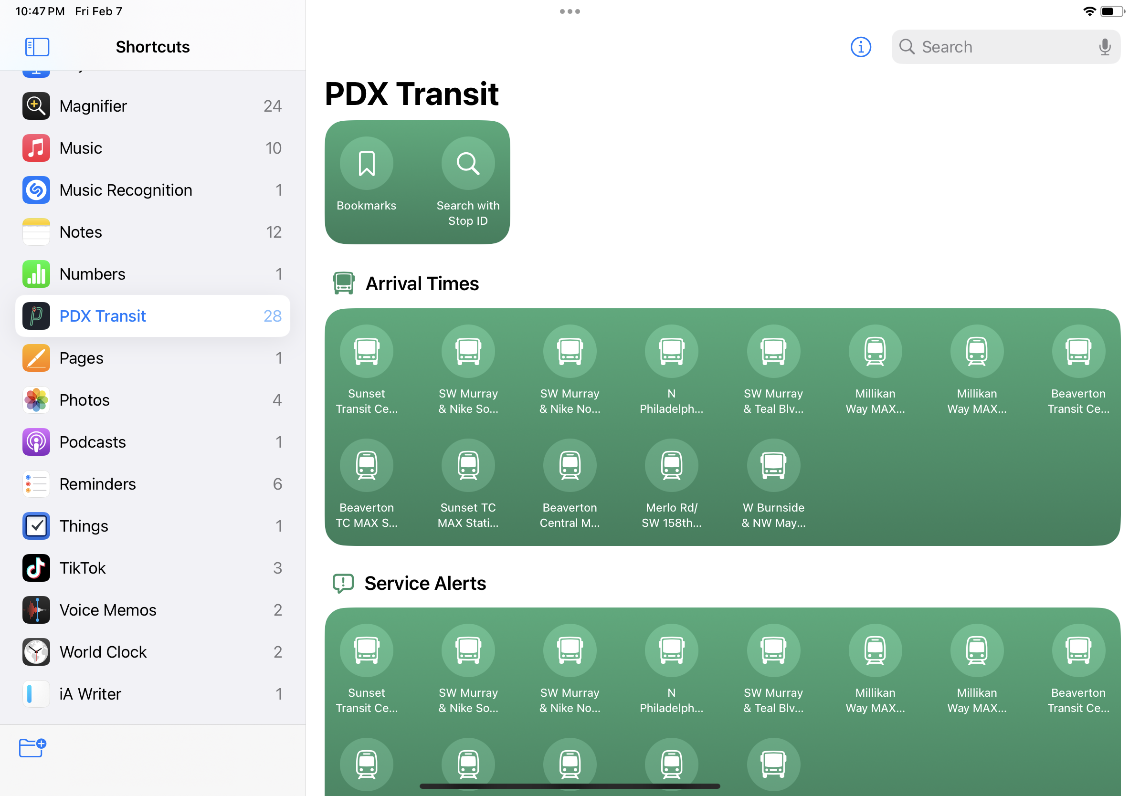Tap the home indicator bar

tap(570, 786)
